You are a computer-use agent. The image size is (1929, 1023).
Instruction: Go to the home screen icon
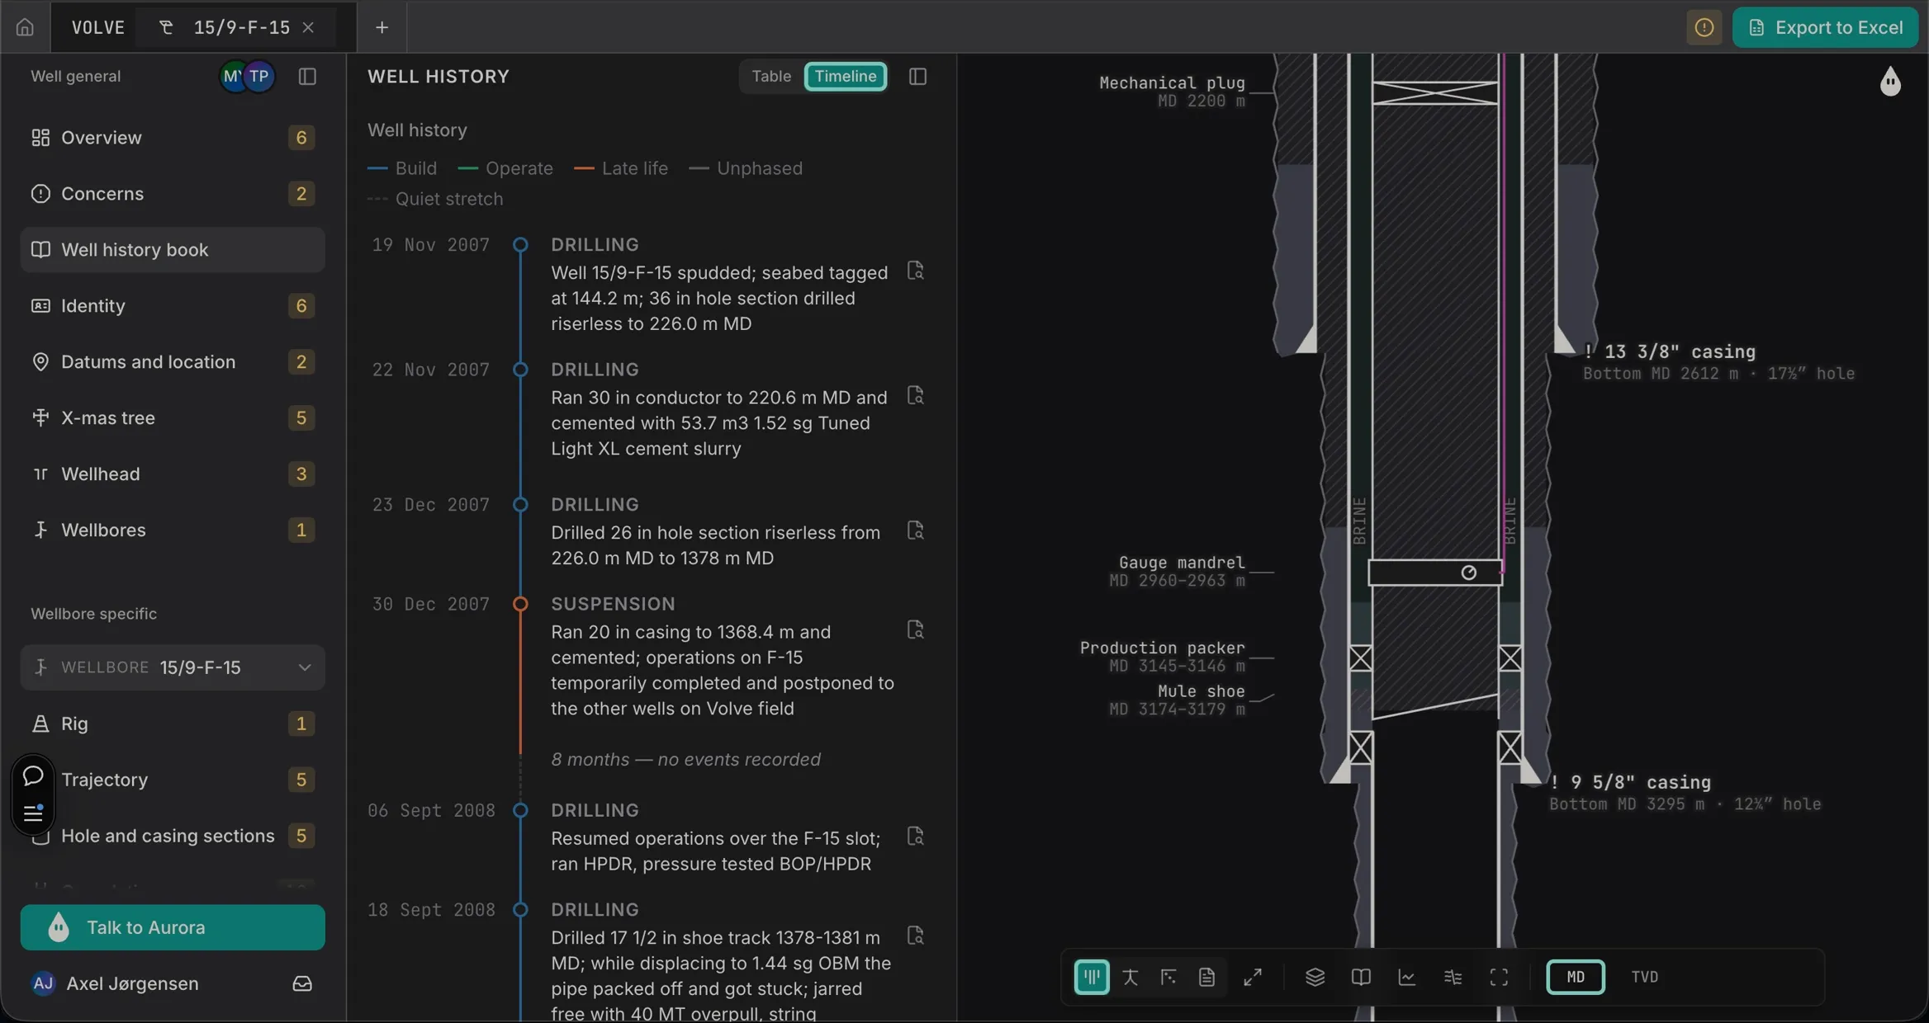point(25,27)
